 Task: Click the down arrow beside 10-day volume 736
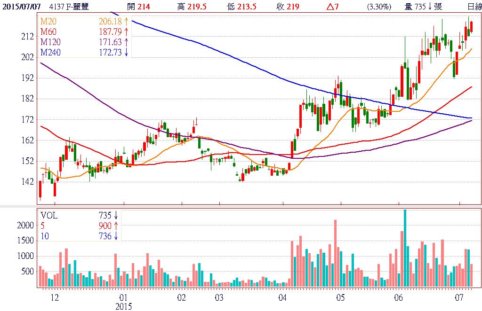[115, 236]
